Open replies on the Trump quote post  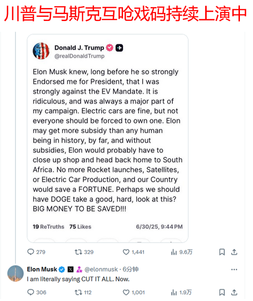tap(36, 252)
